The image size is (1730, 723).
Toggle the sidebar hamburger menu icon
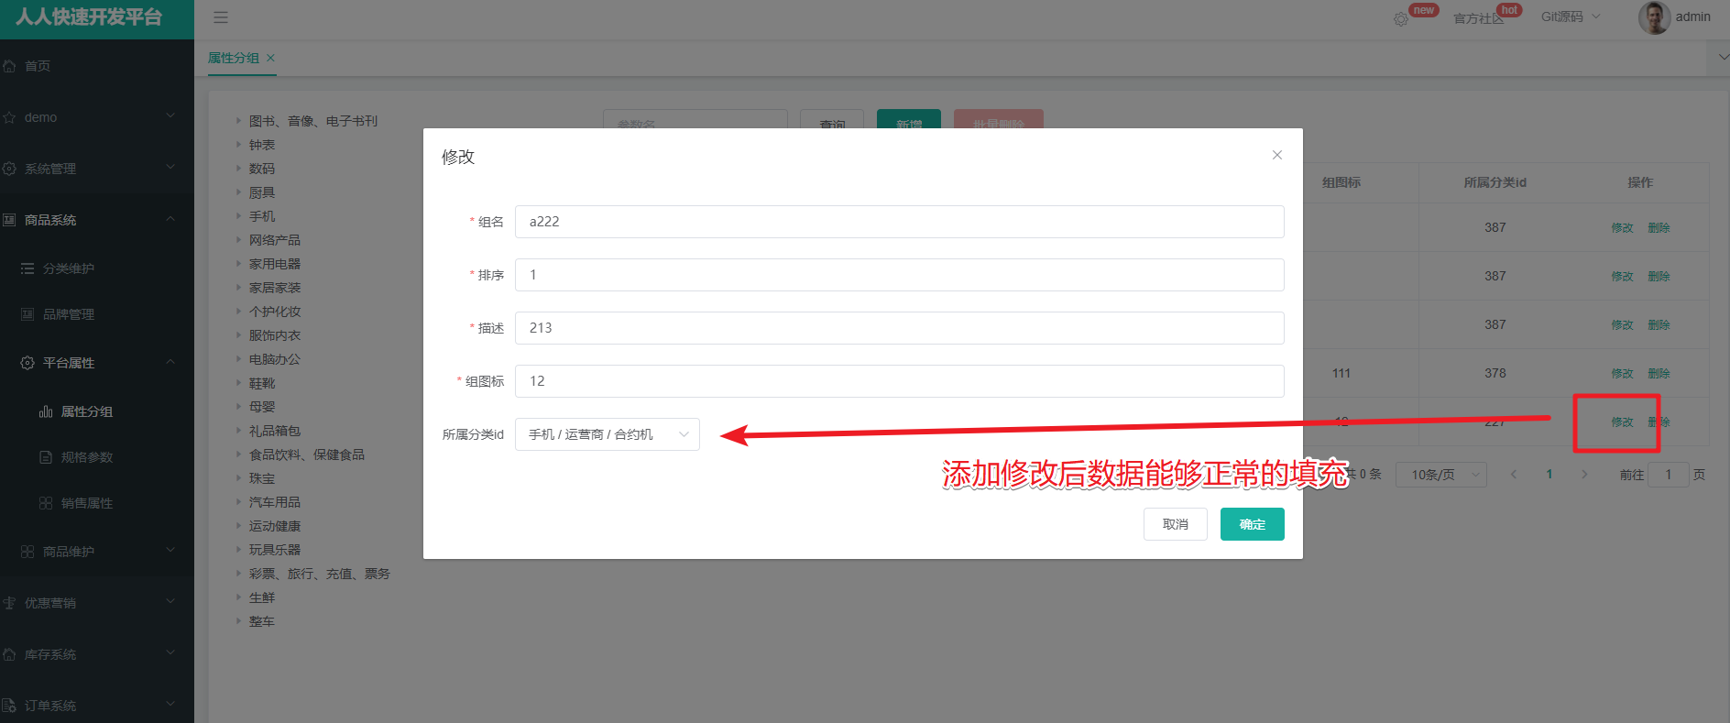(221, 17)
